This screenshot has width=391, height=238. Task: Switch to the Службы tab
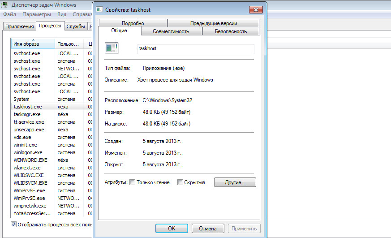(x=76, y=26)
